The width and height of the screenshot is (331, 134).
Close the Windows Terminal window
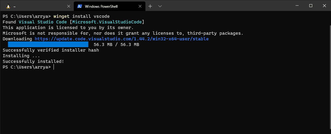coord(324,6)
